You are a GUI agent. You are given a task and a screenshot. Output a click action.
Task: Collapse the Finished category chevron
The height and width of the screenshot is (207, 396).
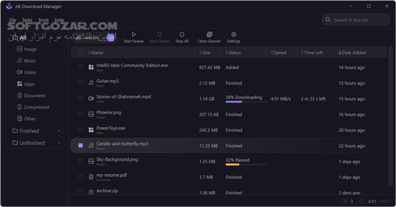pos(59,131)
